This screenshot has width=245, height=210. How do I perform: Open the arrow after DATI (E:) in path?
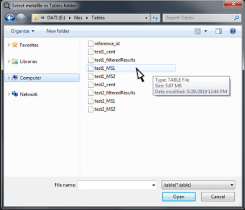coord(70,18)
